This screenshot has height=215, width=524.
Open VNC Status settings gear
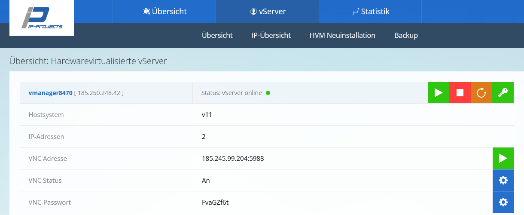503,180
